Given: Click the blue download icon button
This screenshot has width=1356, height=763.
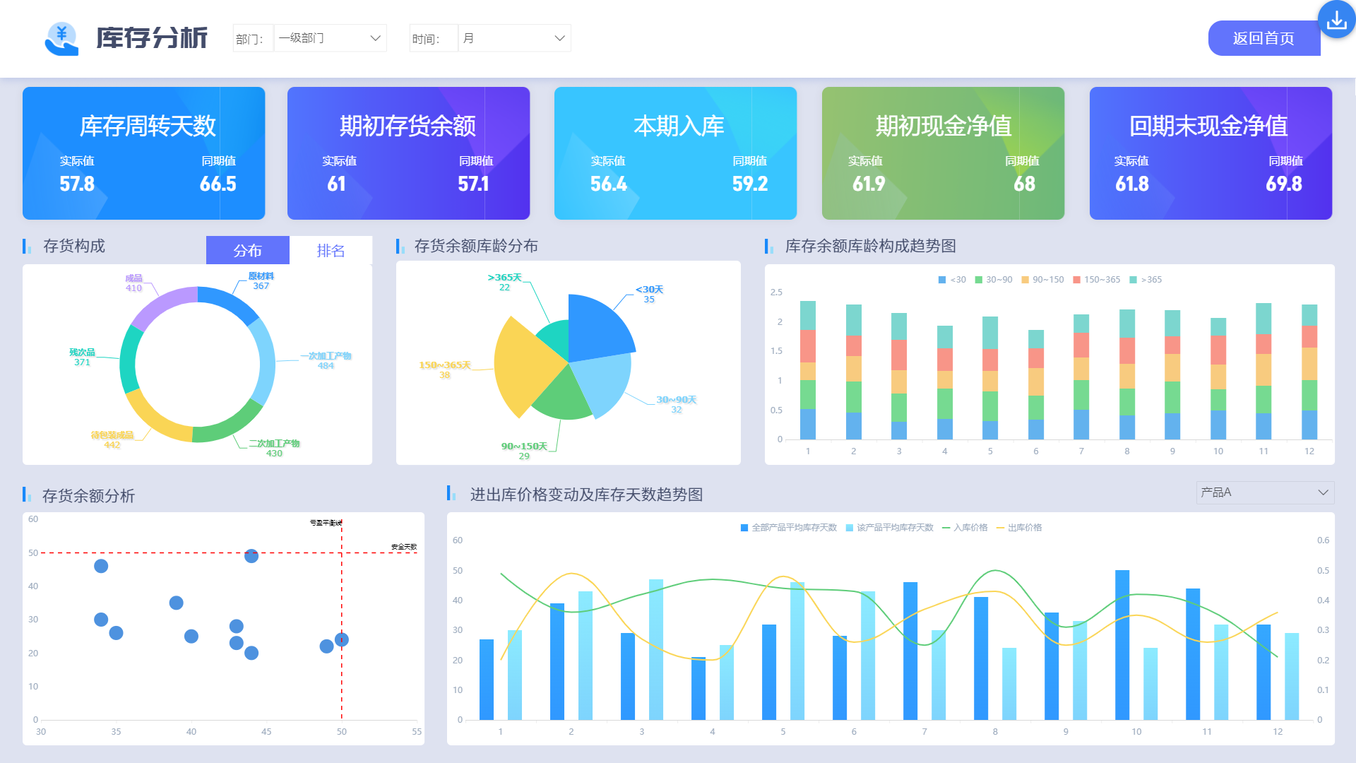Looking at the screenshot, I should click(x=1336, y=20).
